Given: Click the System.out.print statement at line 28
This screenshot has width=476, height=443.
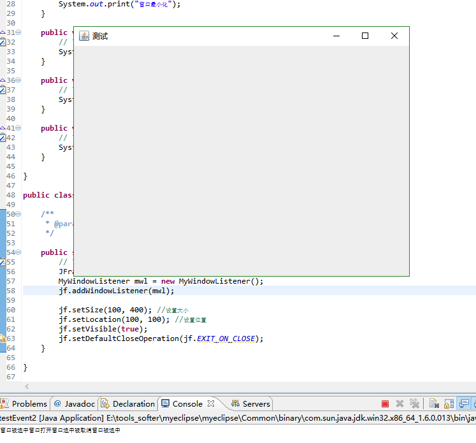Looking at the screenshot, I should click(x=119, y=4).
